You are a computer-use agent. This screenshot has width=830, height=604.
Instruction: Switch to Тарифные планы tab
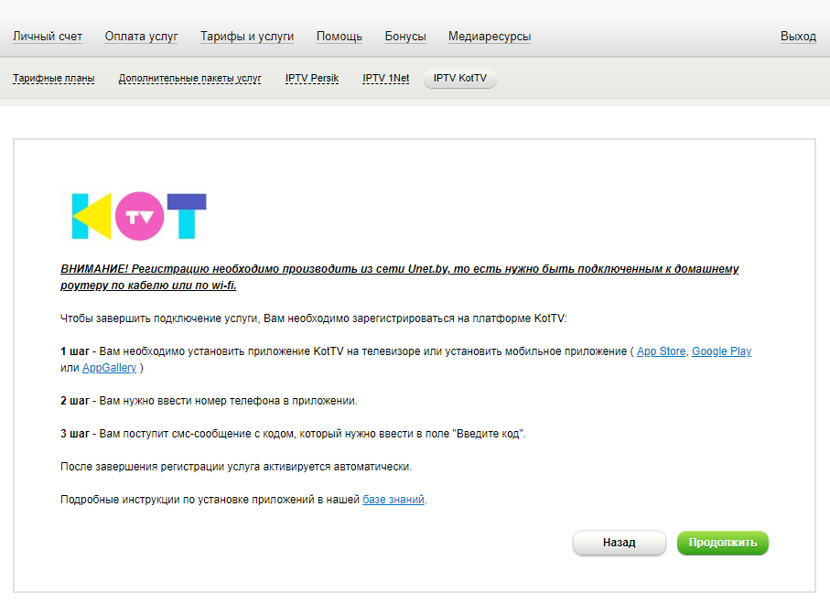53,79
